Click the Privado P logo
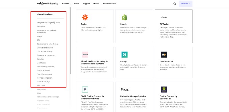Viewport: 229px width, 112px height. click(x=85, y=89)
